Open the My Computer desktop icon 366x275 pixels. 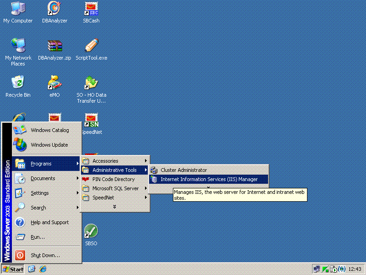click(x=18, y=12)
